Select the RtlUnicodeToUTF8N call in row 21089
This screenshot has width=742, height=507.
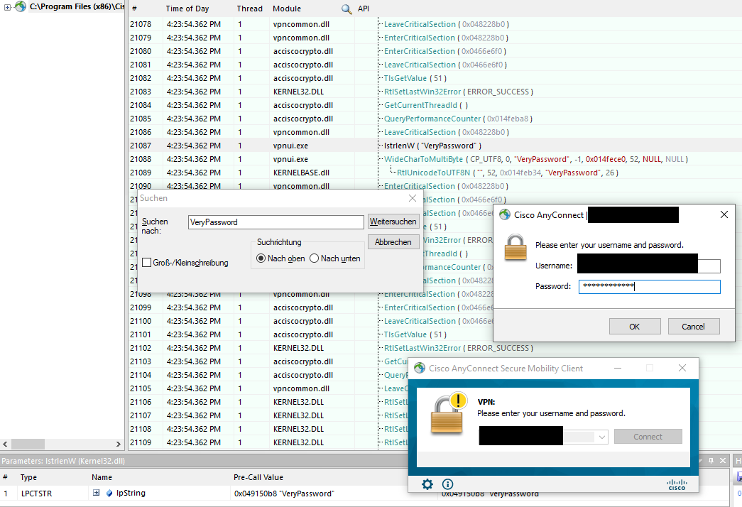507,173
